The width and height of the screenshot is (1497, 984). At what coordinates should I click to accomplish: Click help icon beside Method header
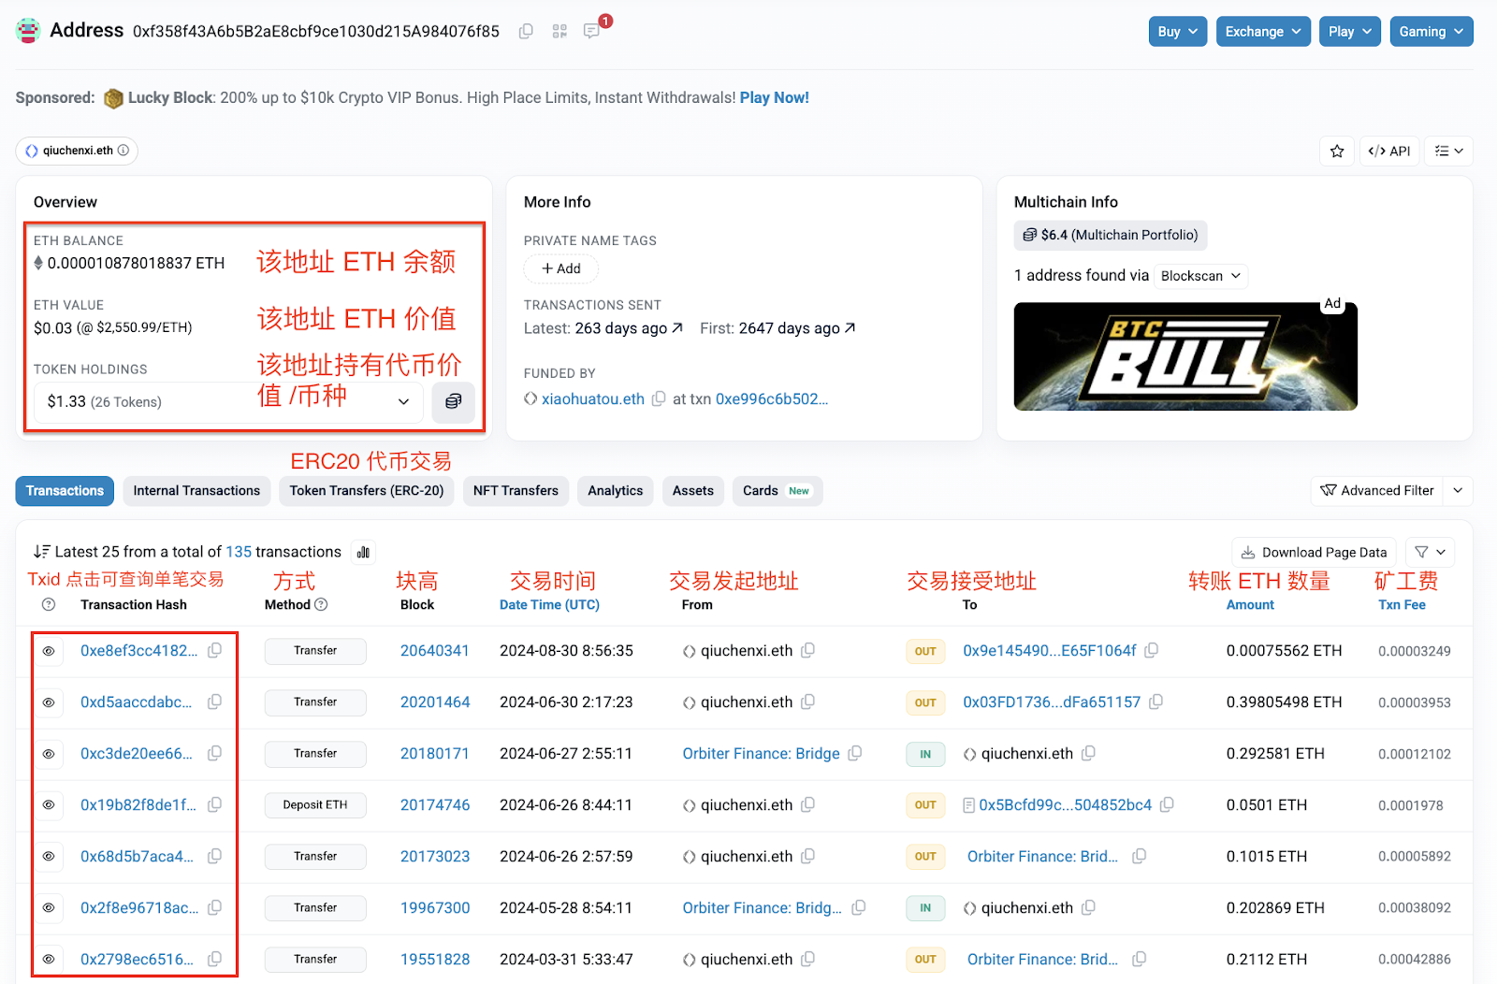[321, 604]
